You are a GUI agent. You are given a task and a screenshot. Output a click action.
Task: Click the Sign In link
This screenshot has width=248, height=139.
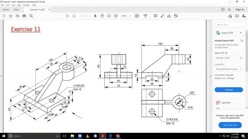coord(239,9)
